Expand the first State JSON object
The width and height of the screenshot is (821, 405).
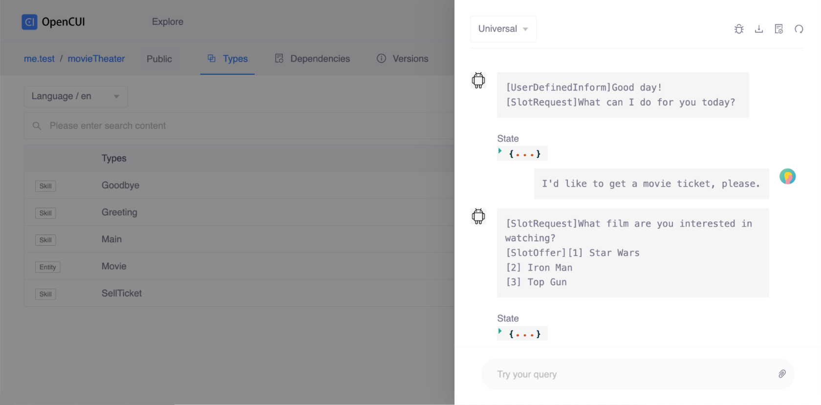pos(500,151)
